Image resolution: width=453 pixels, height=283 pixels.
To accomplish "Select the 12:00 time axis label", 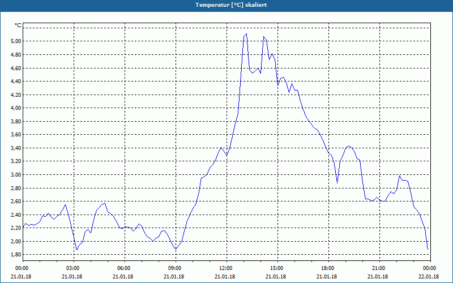I will 226,268.
